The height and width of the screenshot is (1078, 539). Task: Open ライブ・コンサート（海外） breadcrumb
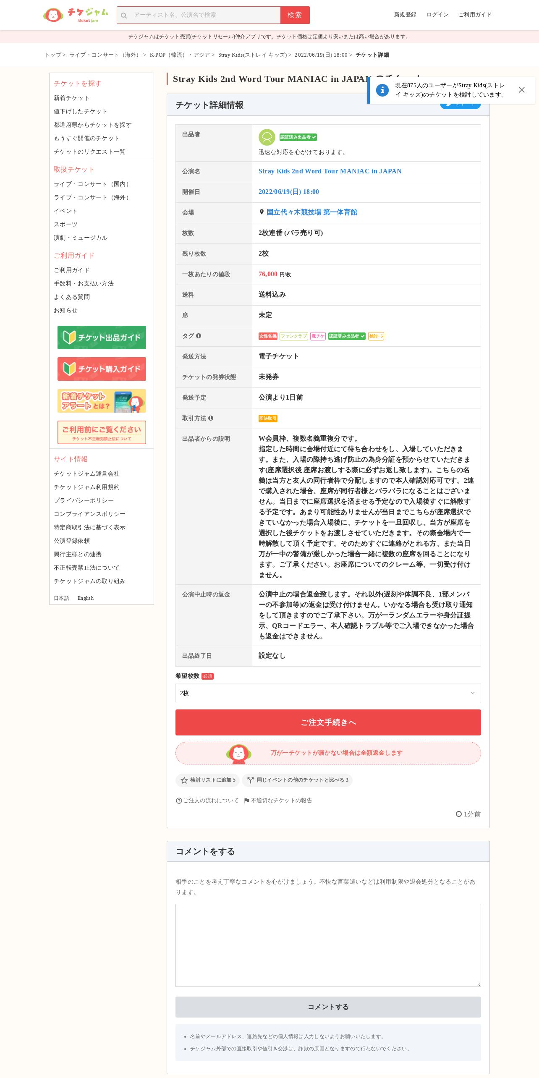coord(105,55)
